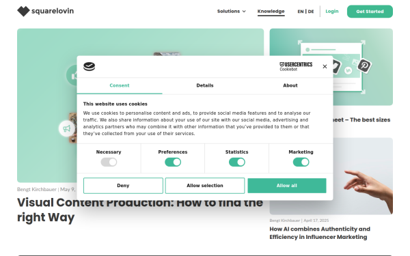The width and height of the screenshot is (410, 256).
Task: Turn off Statistics cookies toggle
Action: tap(237, 162)
